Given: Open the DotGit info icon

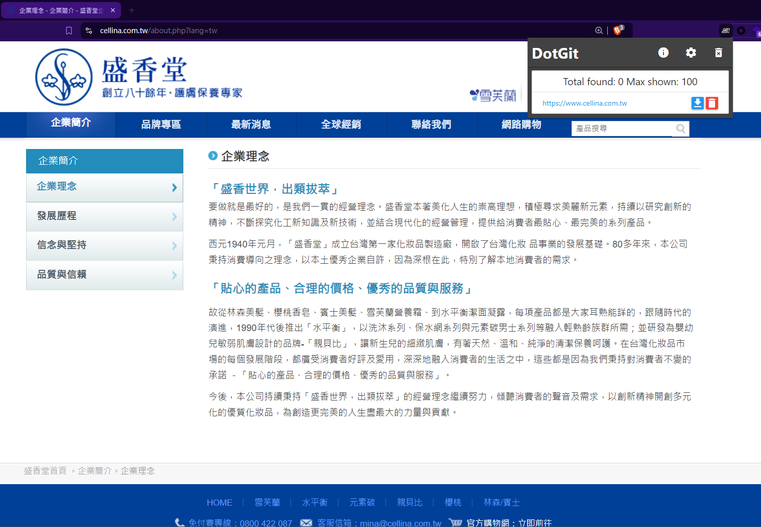Looking at the screenshot, I should point(663,53).
